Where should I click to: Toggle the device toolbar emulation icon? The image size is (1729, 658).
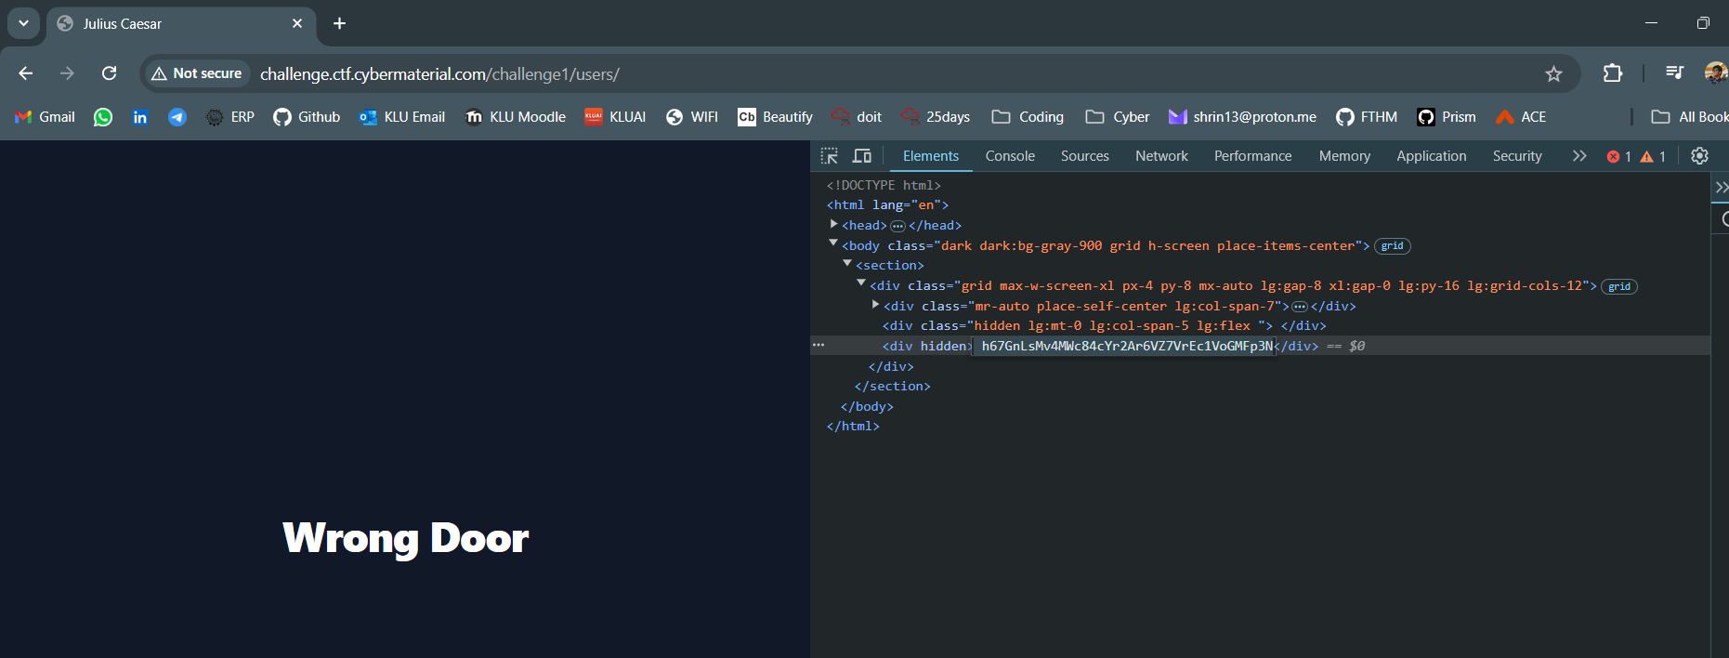point(862,156)
